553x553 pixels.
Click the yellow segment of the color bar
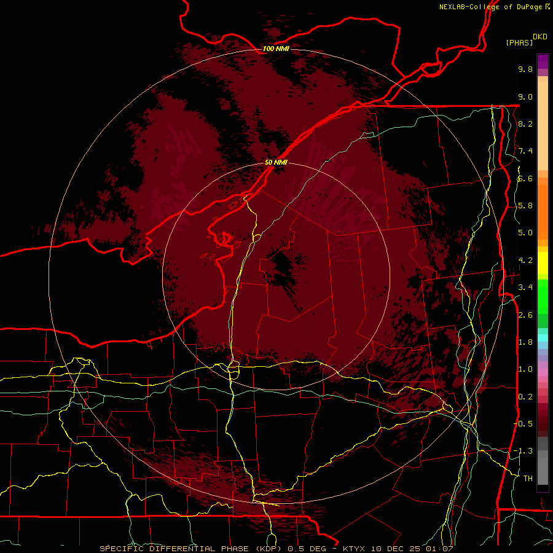(543, 263)
